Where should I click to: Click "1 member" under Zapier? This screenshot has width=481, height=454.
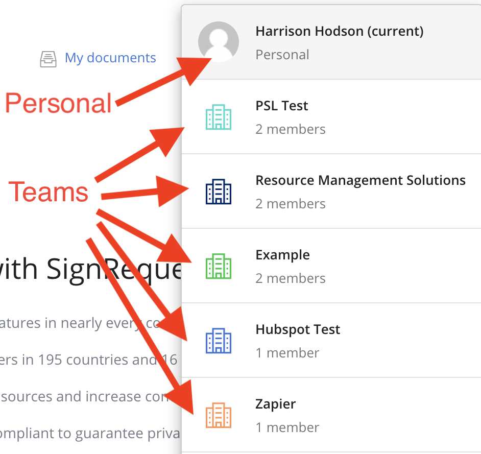click(x=287, y=427)
